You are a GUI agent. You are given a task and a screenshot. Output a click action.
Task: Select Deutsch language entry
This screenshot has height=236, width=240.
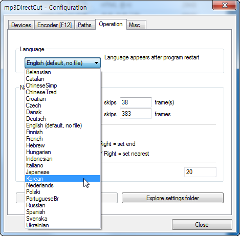[62, 119]
